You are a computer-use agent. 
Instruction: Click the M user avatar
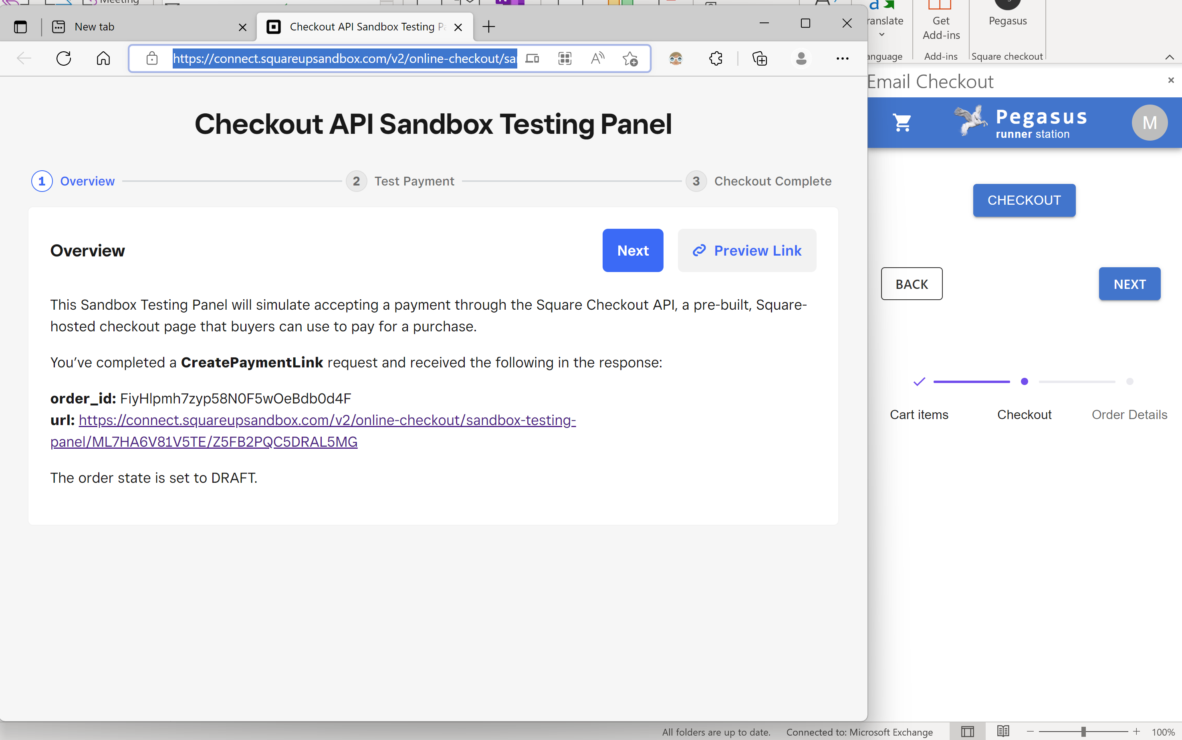coord(1149,122)
